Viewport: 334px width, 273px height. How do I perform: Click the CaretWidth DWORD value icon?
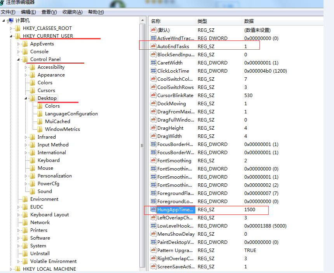pos(153,63)
